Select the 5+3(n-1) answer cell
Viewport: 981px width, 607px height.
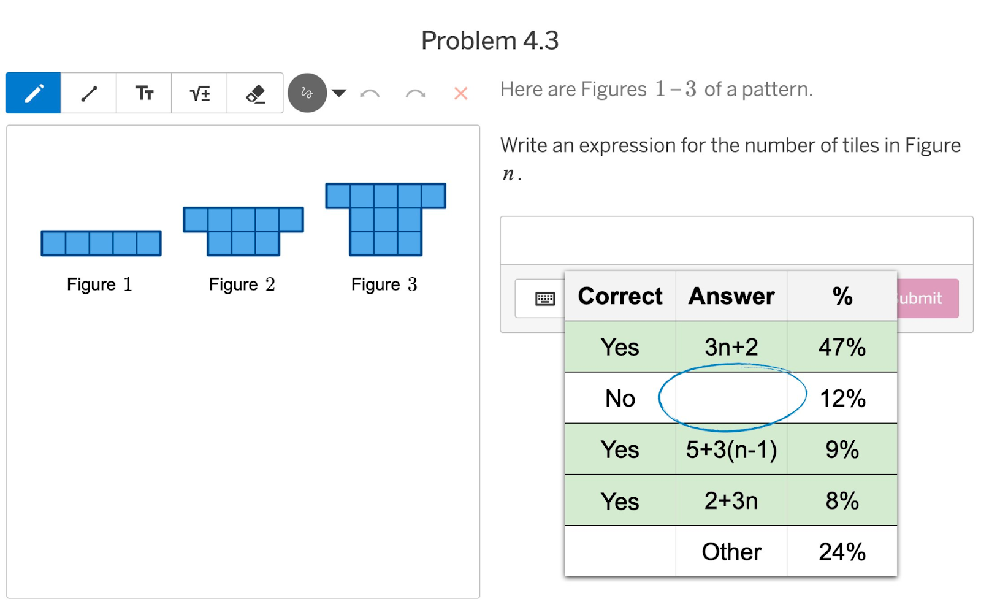pyautogui.click(x=731, y=449)
